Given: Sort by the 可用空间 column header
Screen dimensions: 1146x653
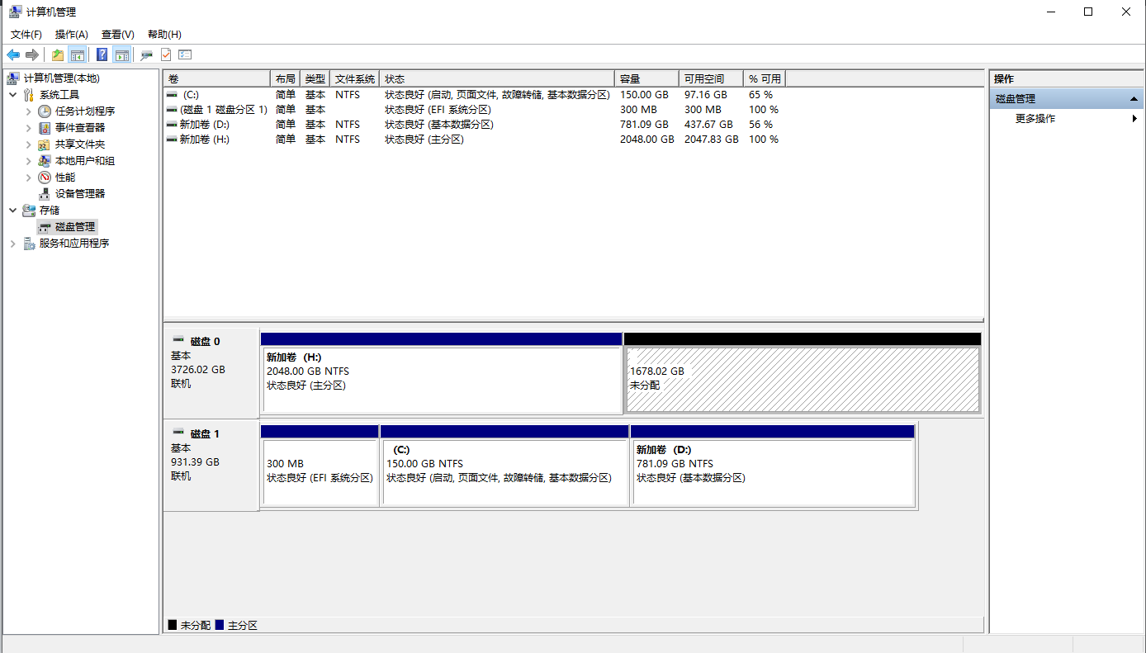Looking at the screenshot, I should tap(712, 78).
